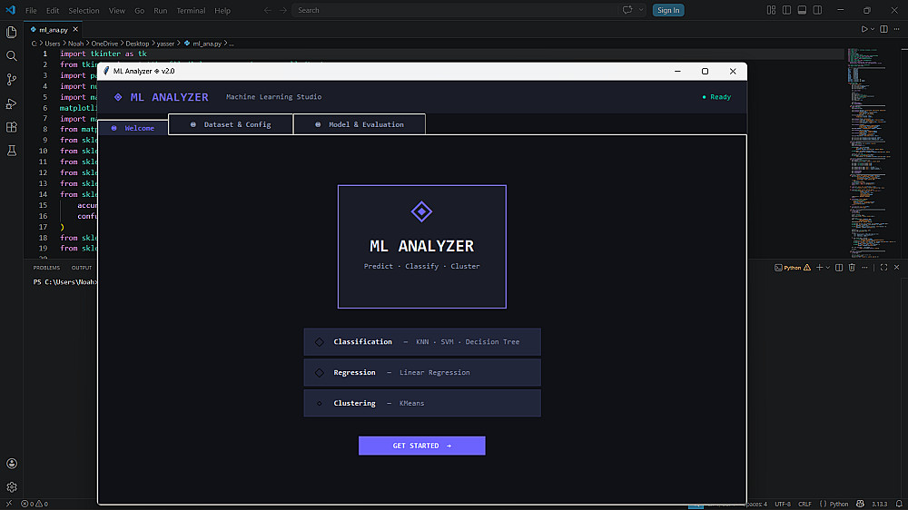This screenshot has height=510, width=908.
Task: Maximize the terminal panel size
Action: pos(883,268)
